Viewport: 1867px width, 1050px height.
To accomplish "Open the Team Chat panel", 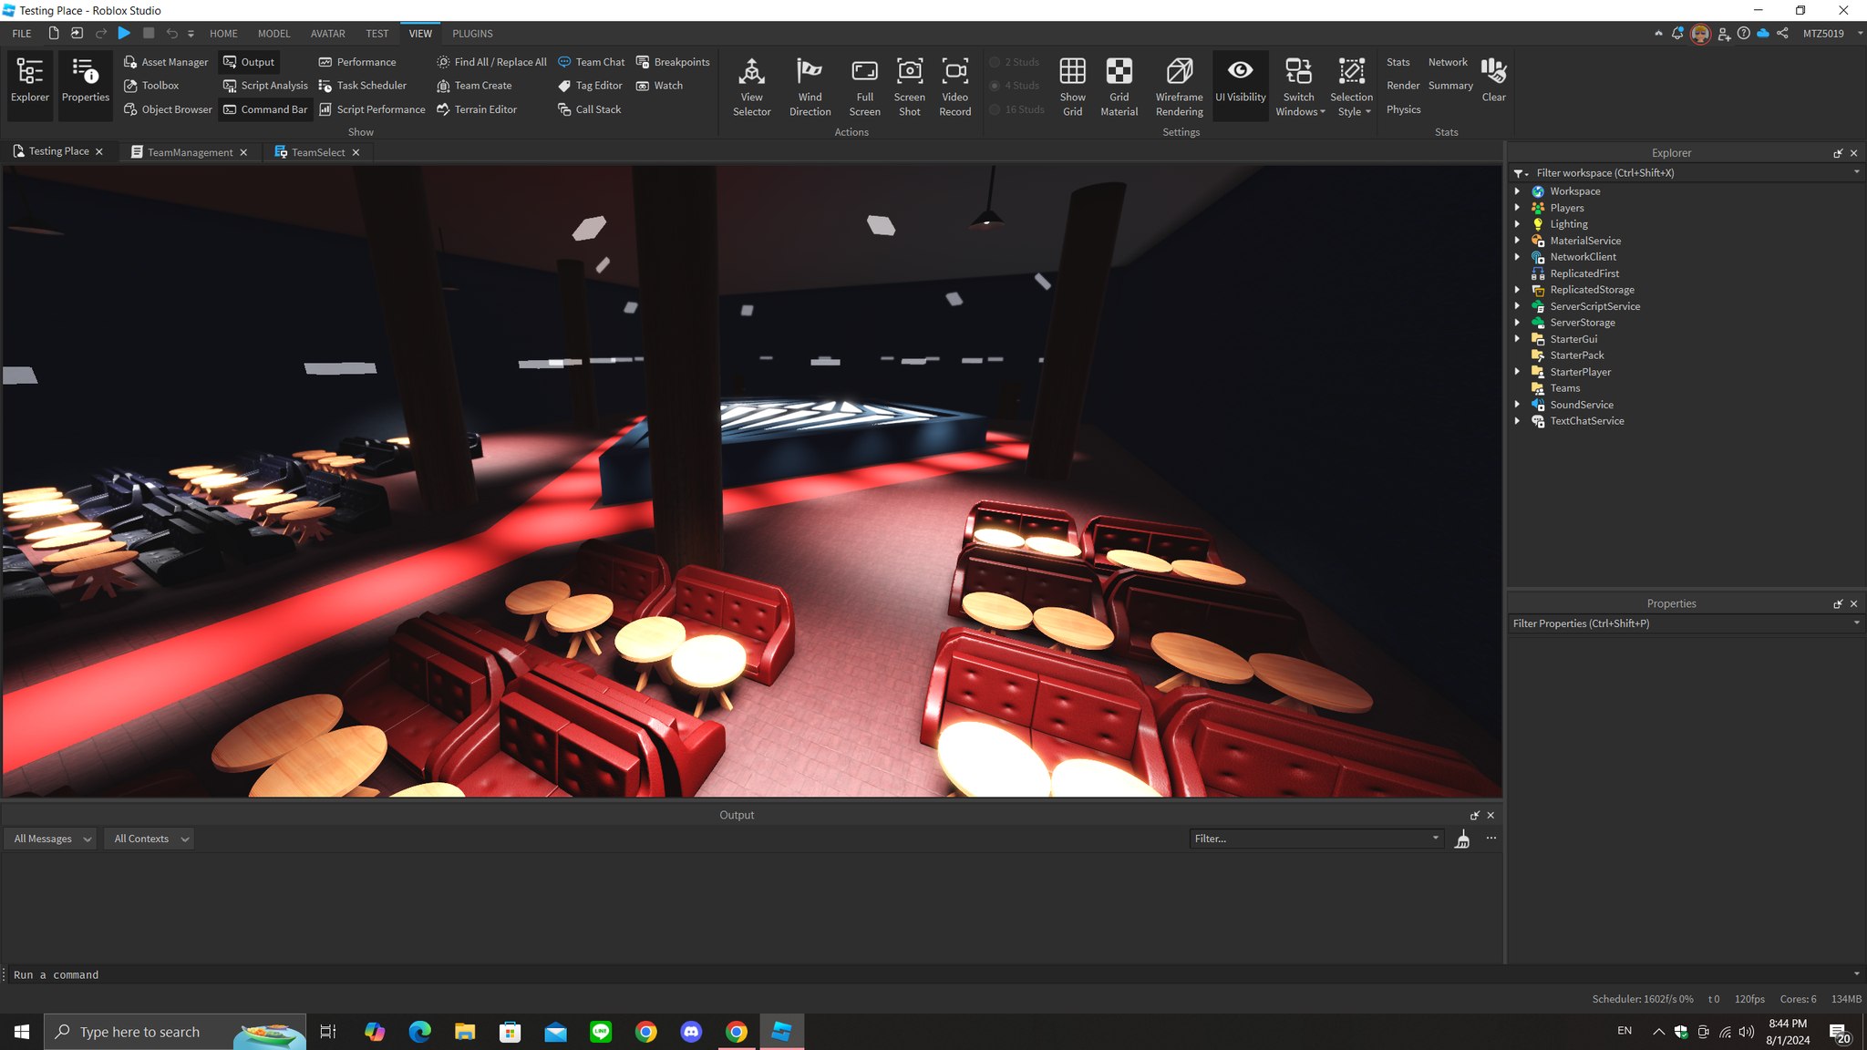I will pos(591,62).
